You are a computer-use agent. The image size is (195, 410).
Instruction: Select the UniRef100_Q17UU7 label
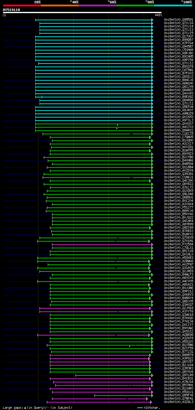coord(179,37)
